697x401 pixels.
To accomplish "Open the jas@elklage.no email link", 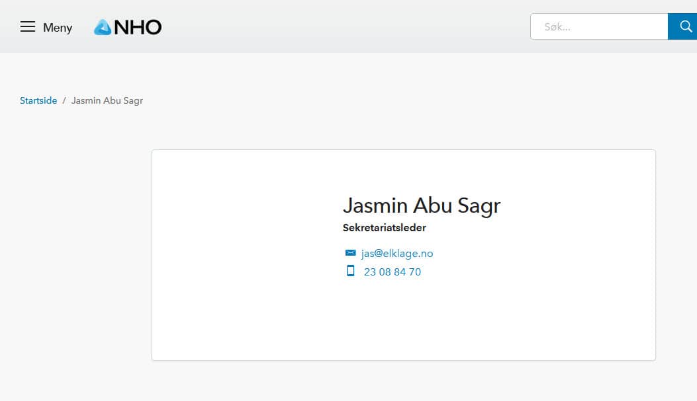I will point(397,253).
